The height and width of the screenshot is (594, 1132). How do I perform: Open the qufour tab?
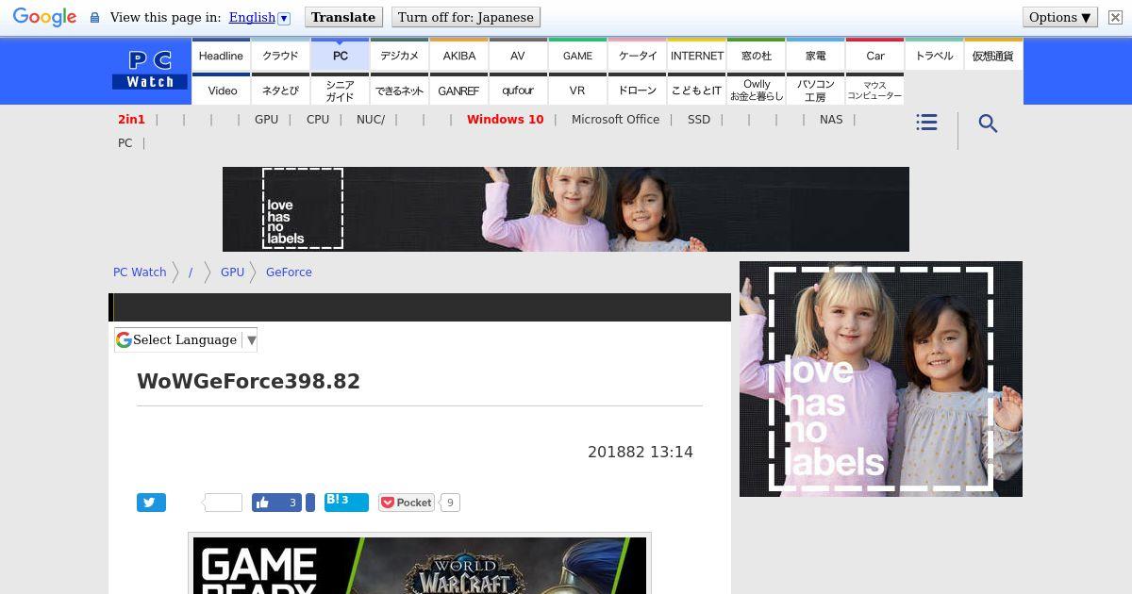coord(518,90)
